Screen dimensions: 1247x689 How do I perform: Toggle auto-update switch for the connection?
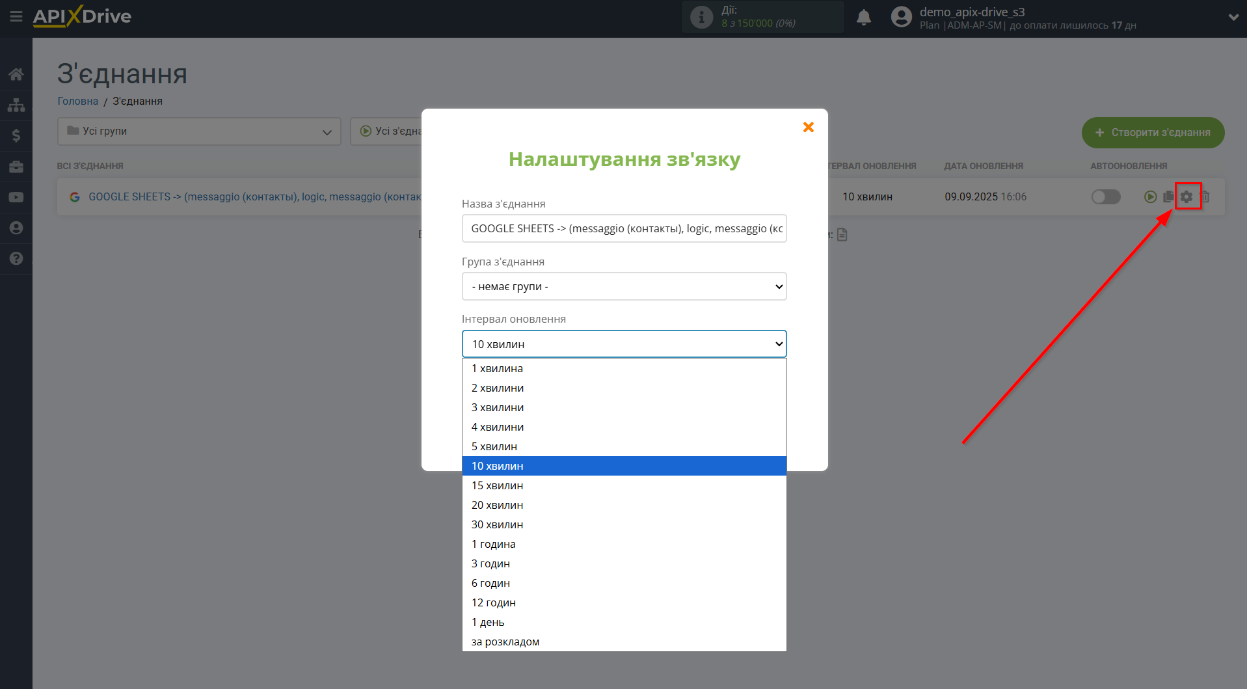tap(1105, 196)
